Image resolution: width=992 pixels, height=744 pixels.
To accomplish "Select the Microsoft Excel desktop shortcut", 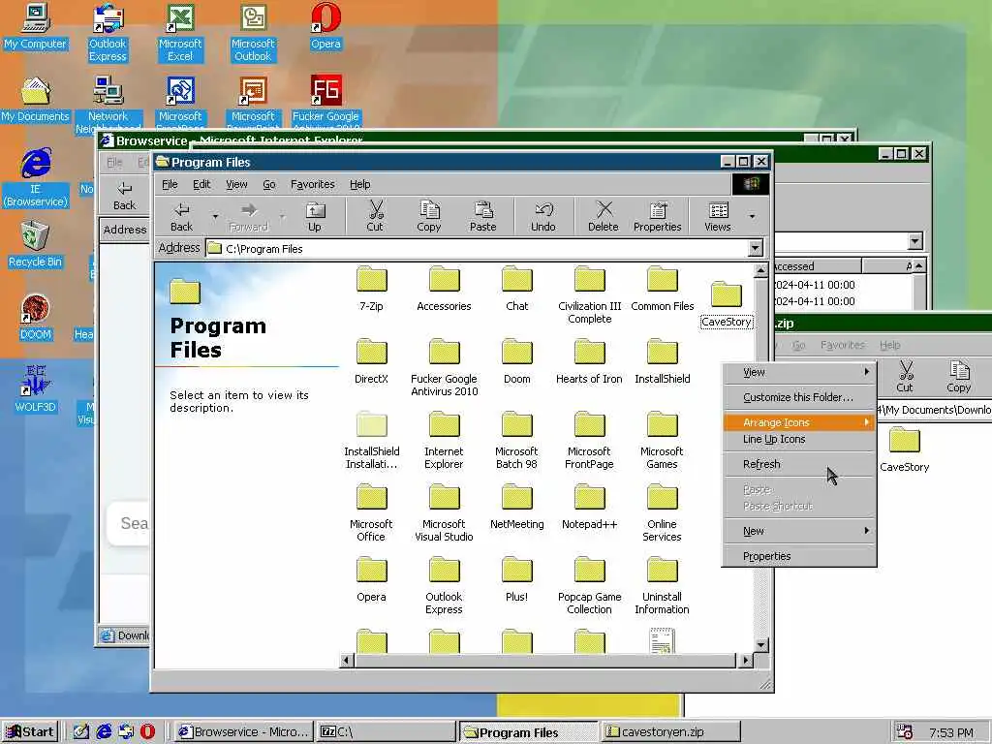I will pos(180,33).
